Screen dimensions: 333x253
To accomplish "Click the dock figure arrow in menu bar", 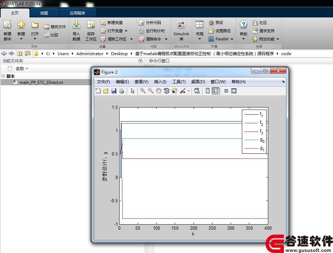I will [283, 81].
